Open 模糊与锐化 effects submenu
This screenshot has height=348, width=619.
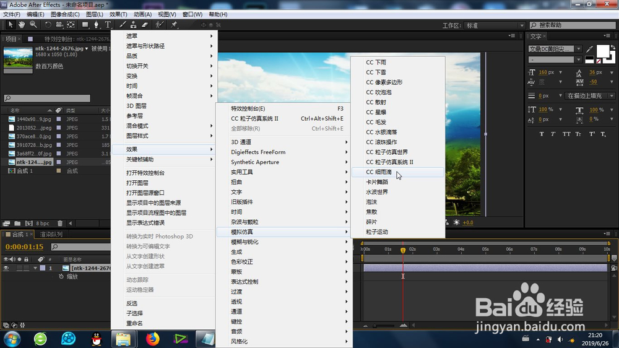point(284,241)
